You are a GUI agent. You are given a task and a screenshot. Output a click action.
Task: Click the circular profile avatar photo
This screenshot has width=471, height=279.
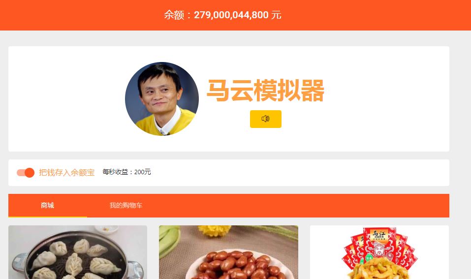(x=162, y=99)
